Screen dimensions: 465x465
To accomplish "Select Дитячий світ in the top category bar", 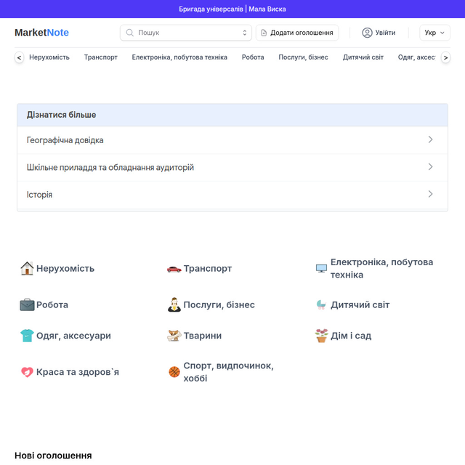I will (363, 57).
